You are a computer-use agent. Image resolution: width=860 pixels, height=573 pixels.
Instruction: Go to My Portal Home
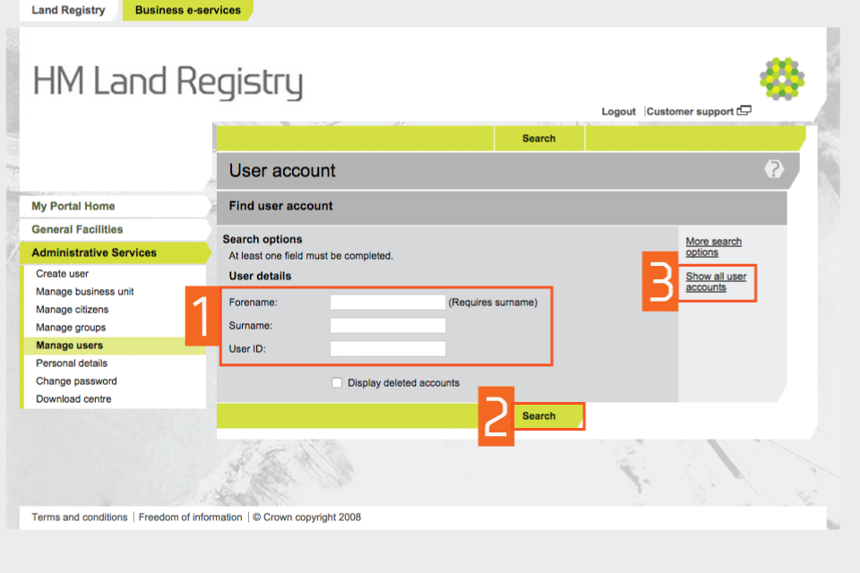[73, 207]
